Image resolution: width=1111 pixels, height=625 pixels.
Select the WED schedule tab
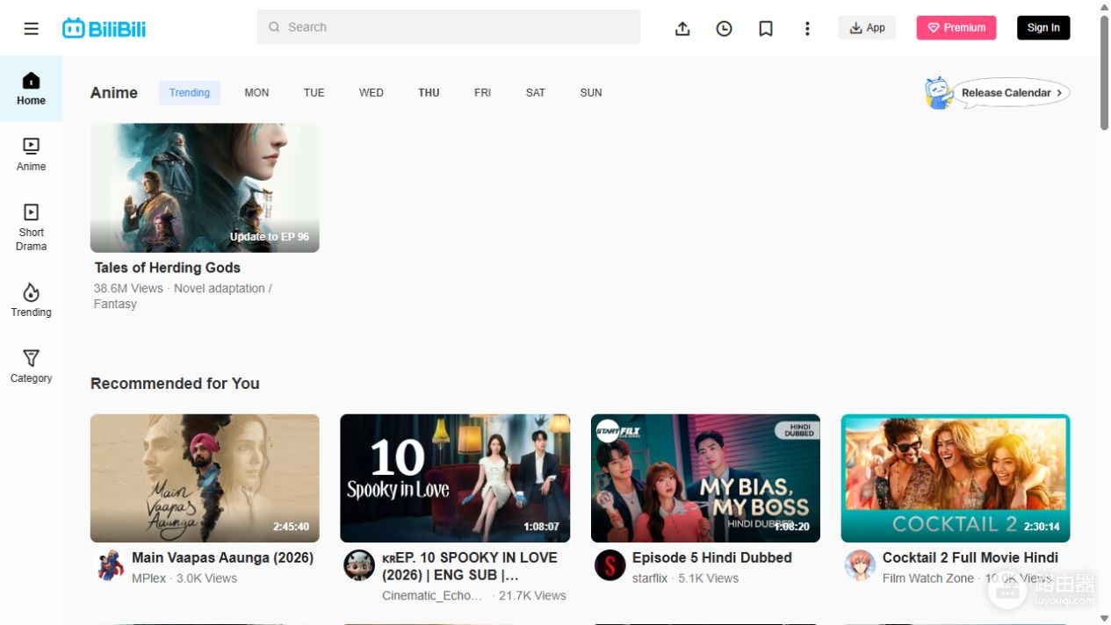coord(372,92)
